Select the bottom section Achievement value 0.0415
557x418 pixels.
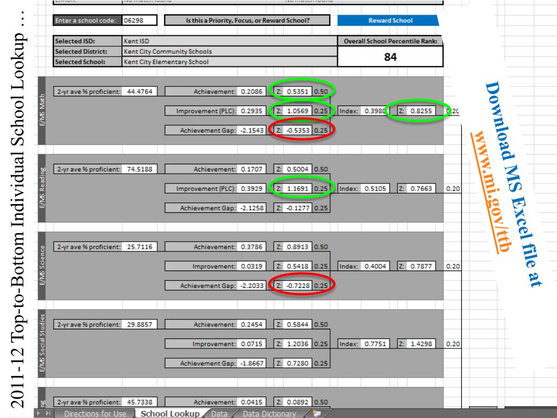[251, 402]
